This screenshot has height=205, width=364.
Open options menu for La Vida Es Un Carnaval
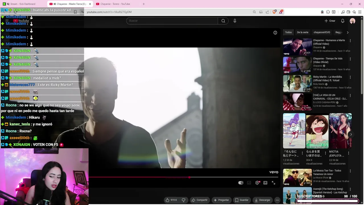click(350, 95)
